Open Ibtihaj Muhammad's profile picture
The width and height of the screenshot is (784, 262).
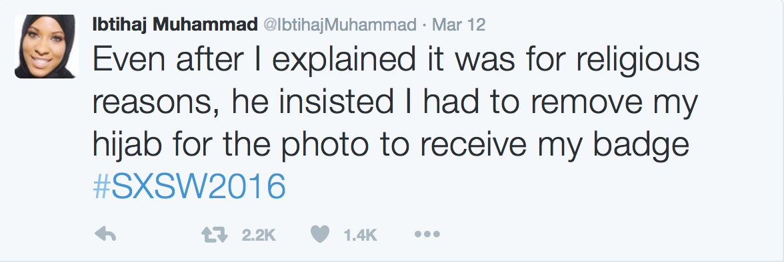pyautogui.click(x=47, y=47)
